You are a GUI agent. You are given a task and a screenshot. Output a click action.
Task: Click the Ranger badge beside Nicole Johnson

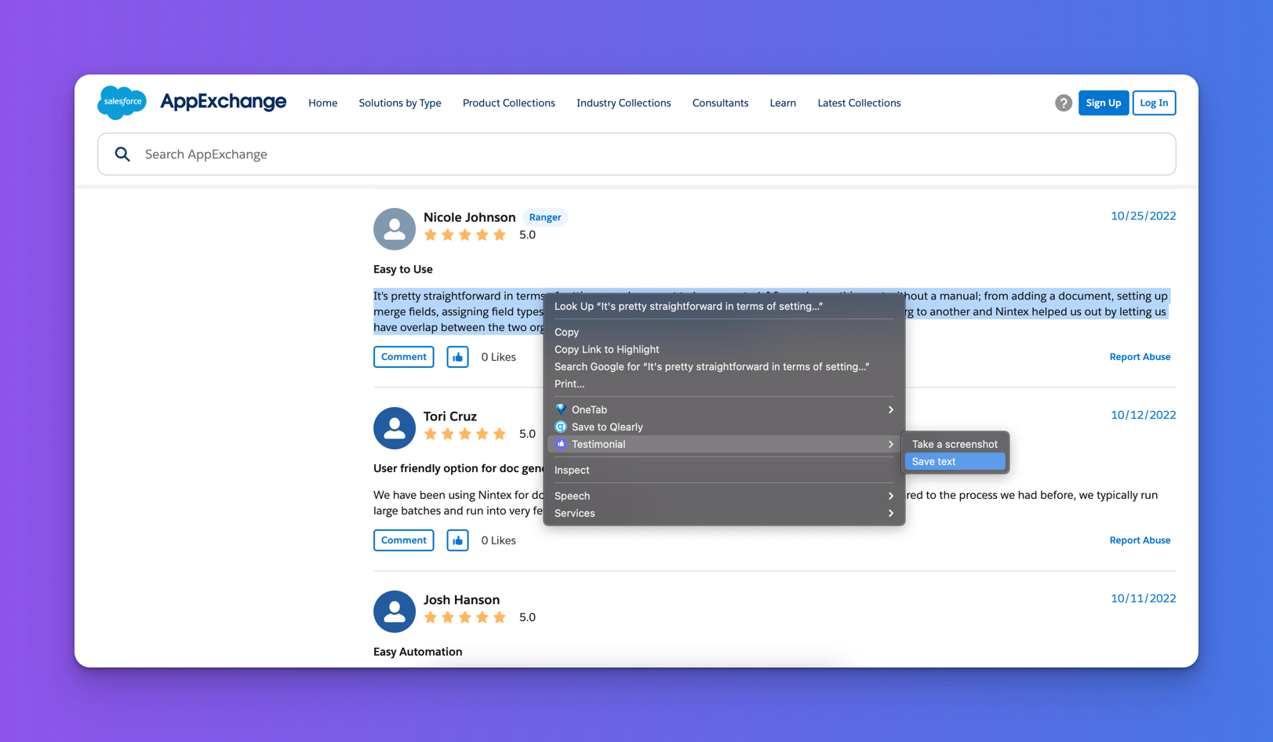point(545,217)
